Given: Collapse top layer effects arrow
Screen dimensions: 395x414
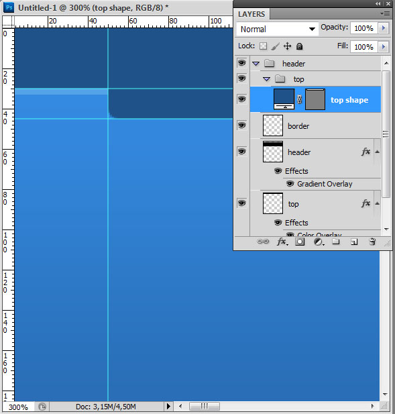Looking at the screenshot, I should pos(378,203).
